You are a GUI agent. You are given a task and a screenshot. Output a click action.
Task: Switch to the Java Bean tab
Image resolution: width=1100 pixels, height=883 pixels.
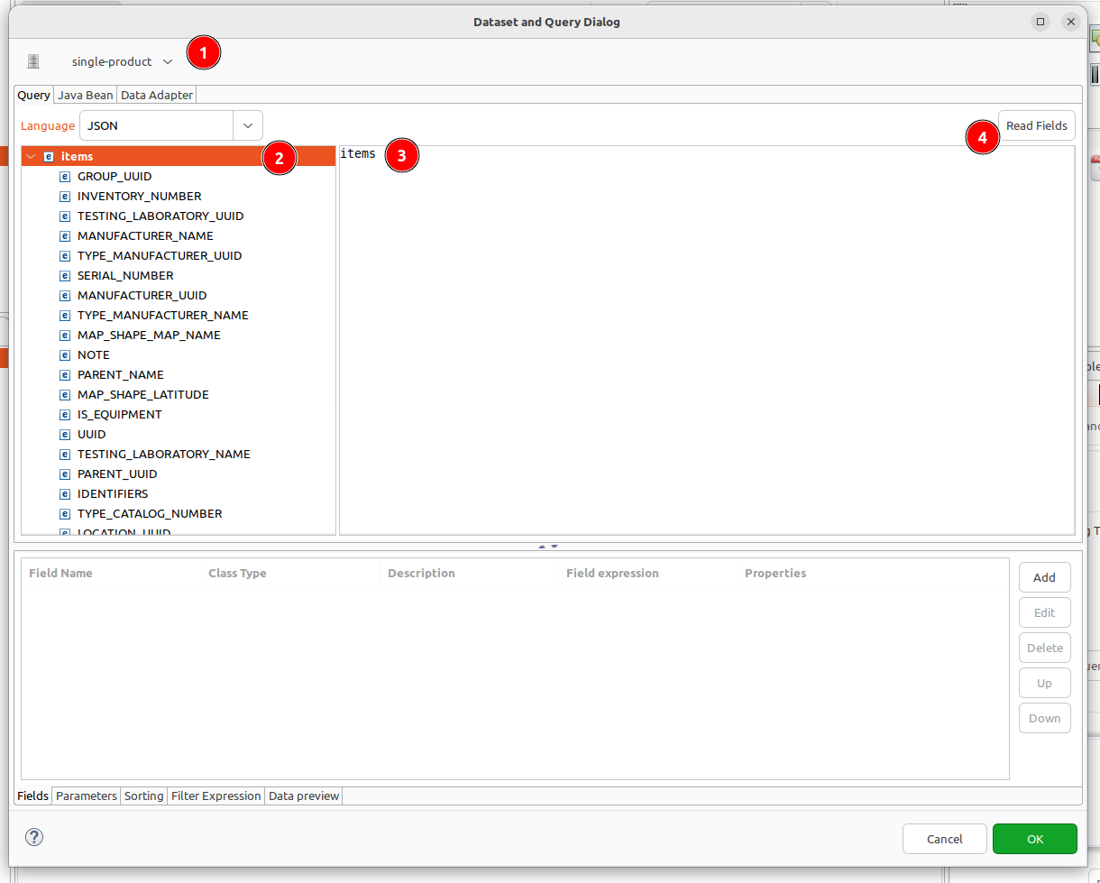[86, 95]
